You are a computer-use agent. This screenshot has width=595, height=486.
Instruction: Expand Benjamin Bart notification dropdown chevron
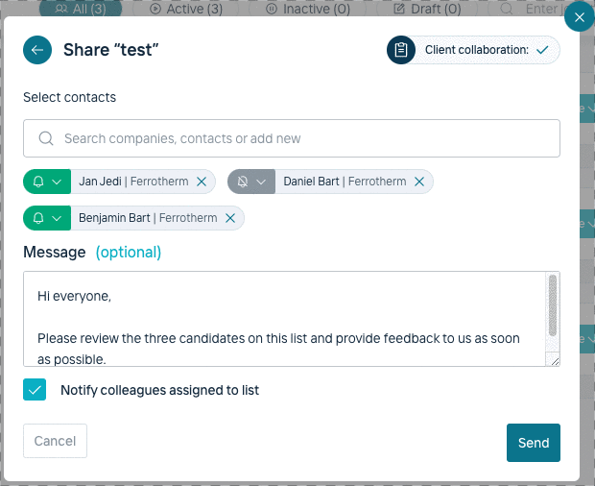[x=57, y=218]
